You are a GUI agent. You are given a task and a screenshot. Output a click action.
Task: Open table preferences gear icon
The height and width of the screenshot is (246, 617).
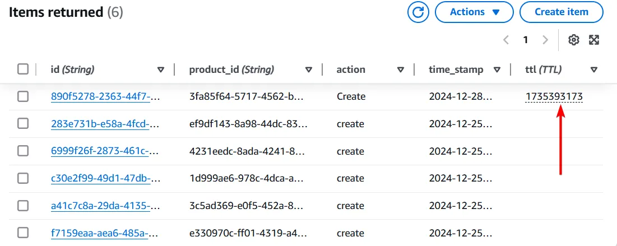pos(573,40)
